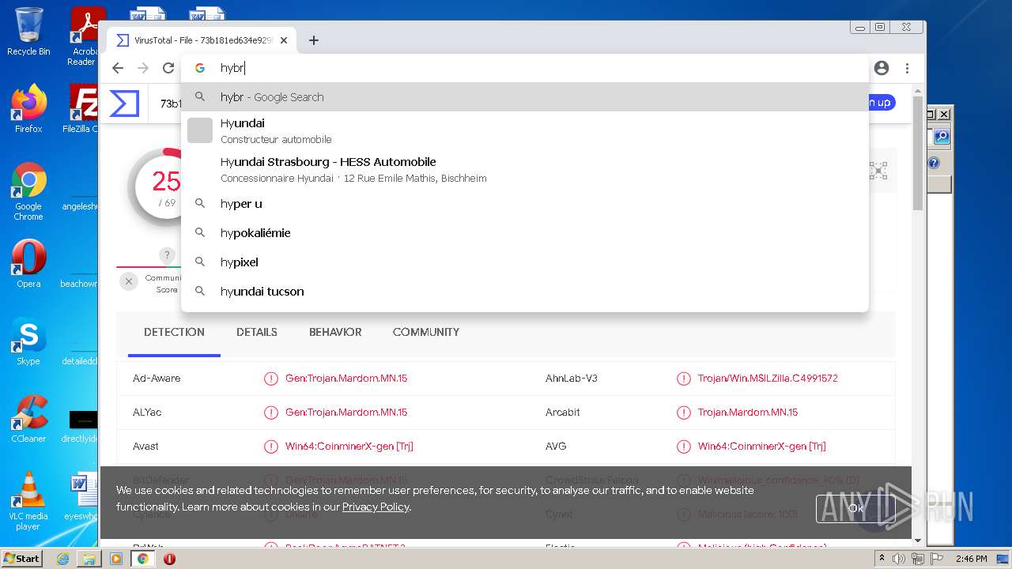Click the alert icon beside Avast
Image resolution: width=1012 pixels, height=569 pixels.
click(271, 447)
